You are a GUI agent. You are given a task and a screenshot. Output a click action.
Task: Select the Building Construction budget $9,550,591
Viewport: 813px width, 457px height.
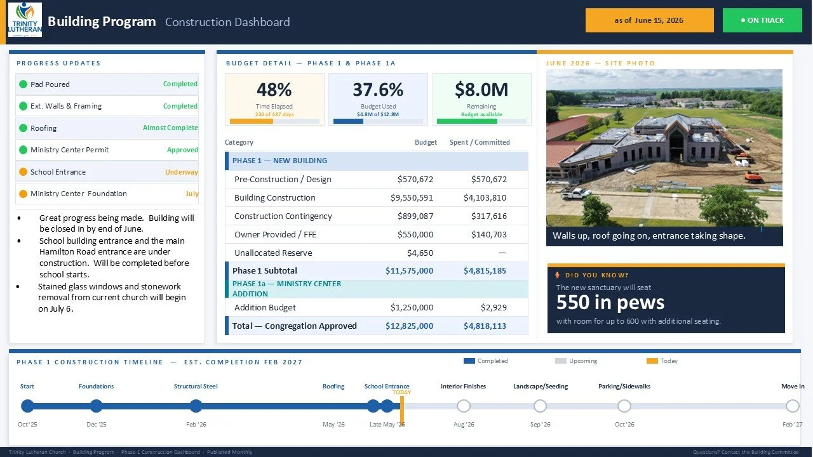(x=412, y=197)
